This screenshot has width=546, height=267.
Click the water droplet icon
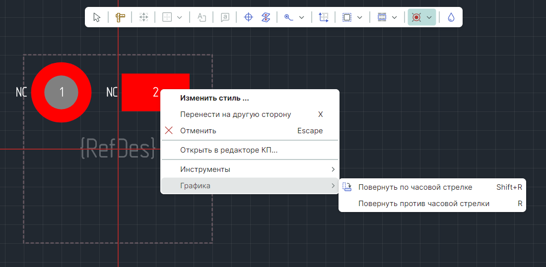coord(451,17)
